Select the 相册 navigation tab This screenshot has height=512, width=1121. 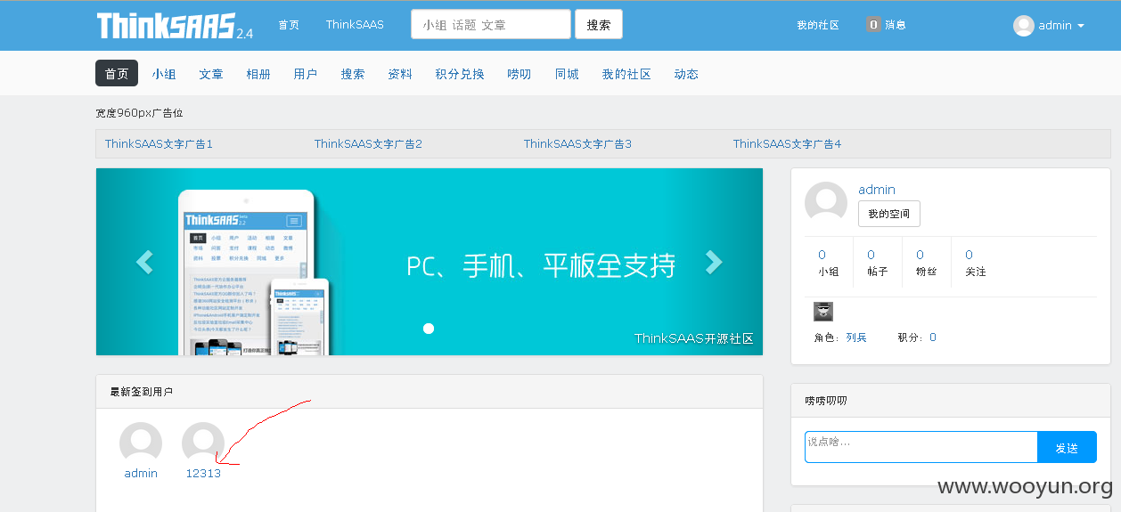[258, 74]
